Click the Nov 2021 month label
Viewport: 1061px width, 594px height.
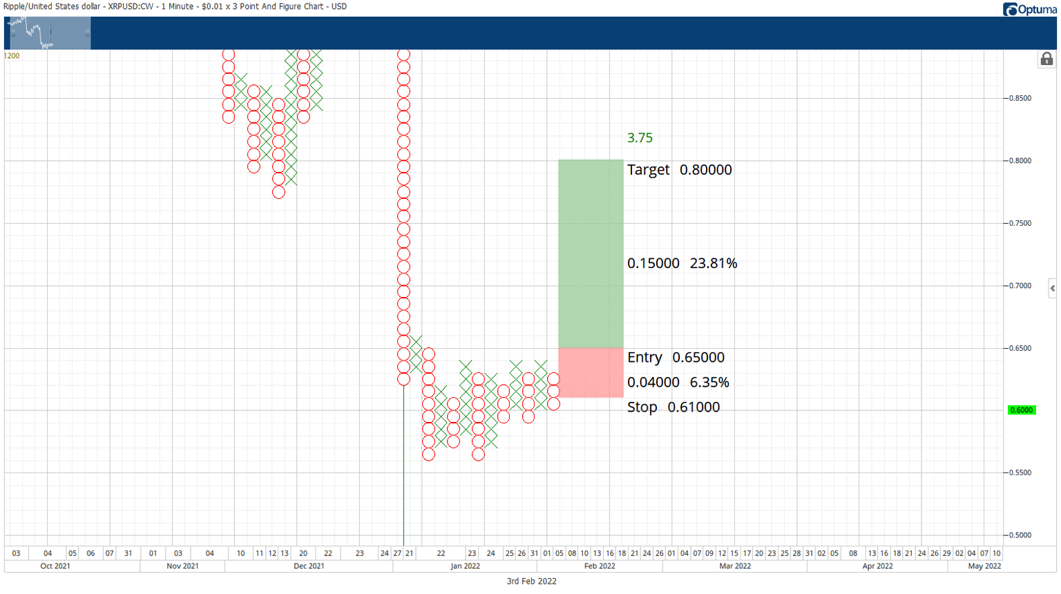(x=183, y=566)
